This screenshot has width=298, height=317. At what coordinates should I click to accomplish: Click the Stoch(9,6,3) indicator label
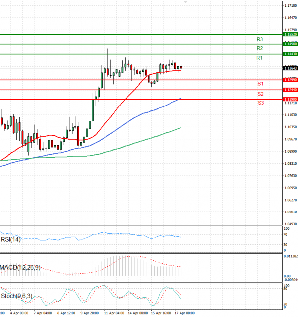tap(16, 296)
